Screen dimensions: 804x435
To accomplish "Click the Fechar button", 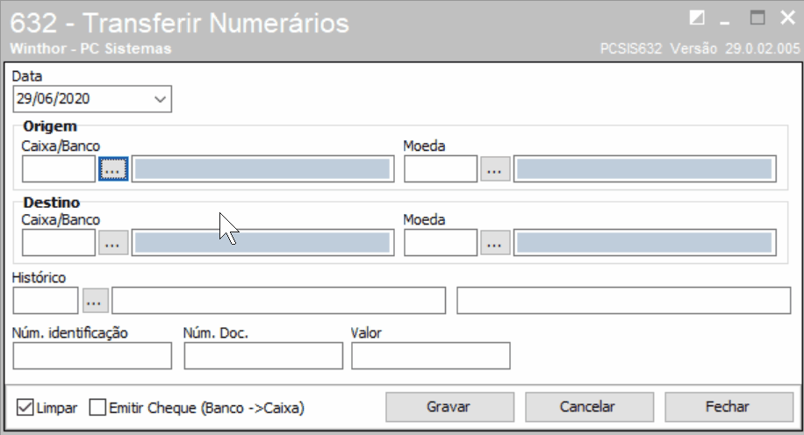I will pyautogui.click(x=729, y=407).
